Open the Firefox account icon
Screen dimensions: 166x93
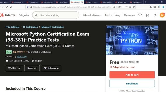click(159, 7)
